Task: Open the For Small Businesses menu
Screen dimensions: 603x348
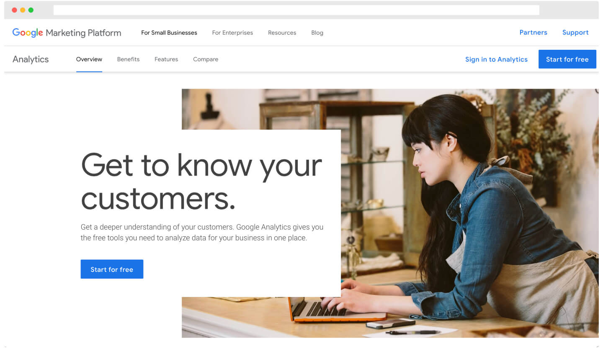Action: click(169, 33)
